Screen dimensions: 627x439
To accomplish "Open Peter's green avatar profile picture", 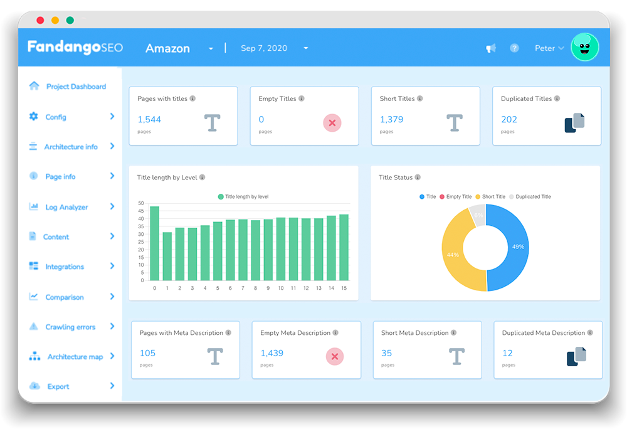I will point(584,47).
